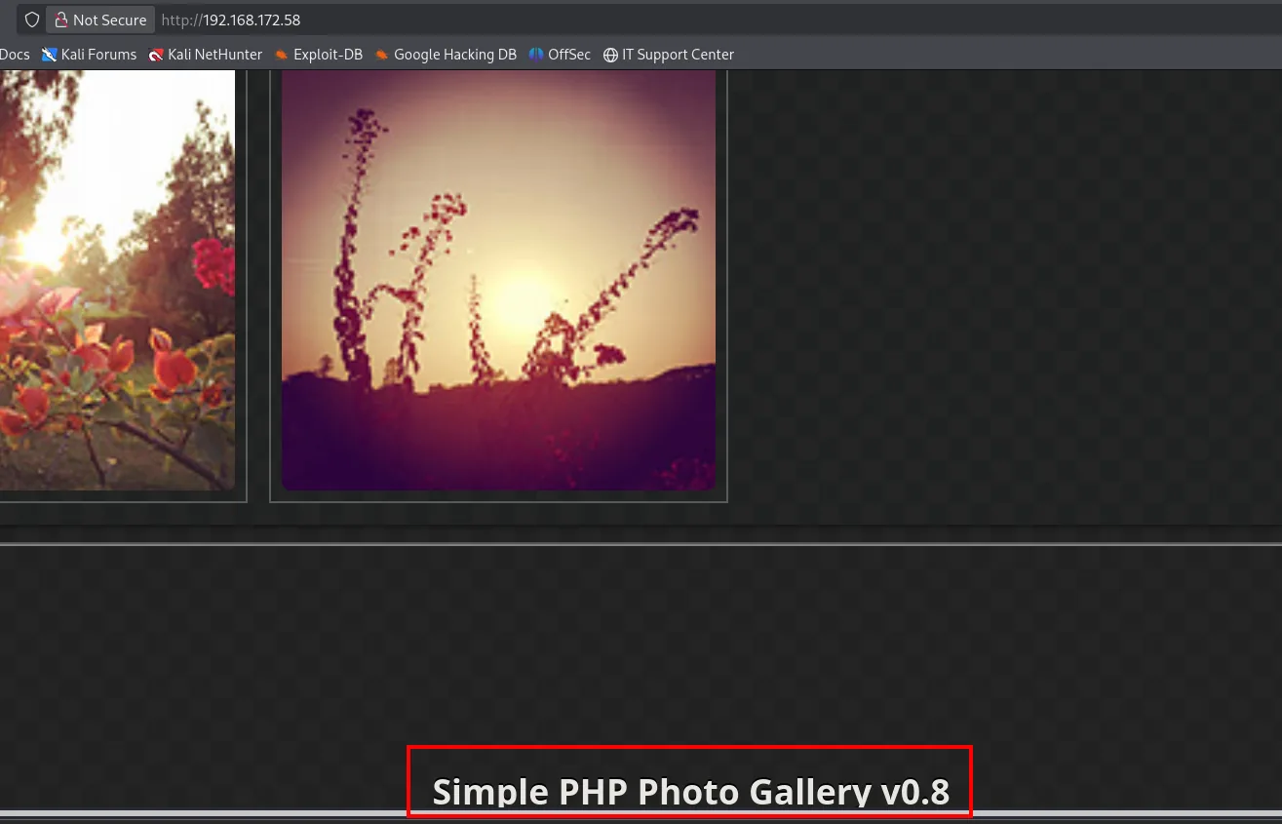Click the Google Hacking DB favicon
The image size is (1282, 824).
click(382, 55)
